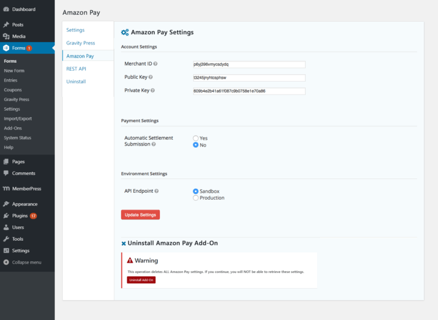Click into the Private Key field

tap(249, 91)
